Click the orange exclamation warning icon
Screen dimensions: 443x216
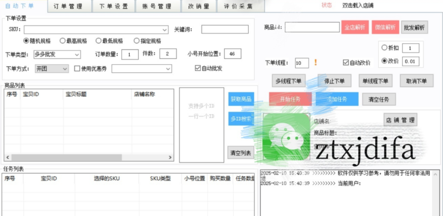(315, 63)
